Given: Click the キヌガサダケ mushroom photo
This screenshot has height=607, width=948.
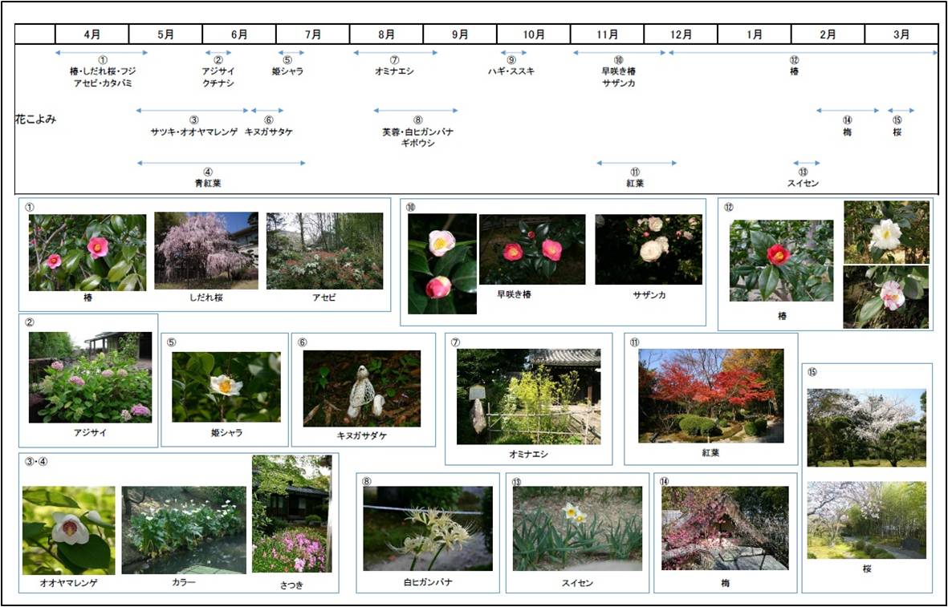Looking at the screenshot, I should 361,388.
